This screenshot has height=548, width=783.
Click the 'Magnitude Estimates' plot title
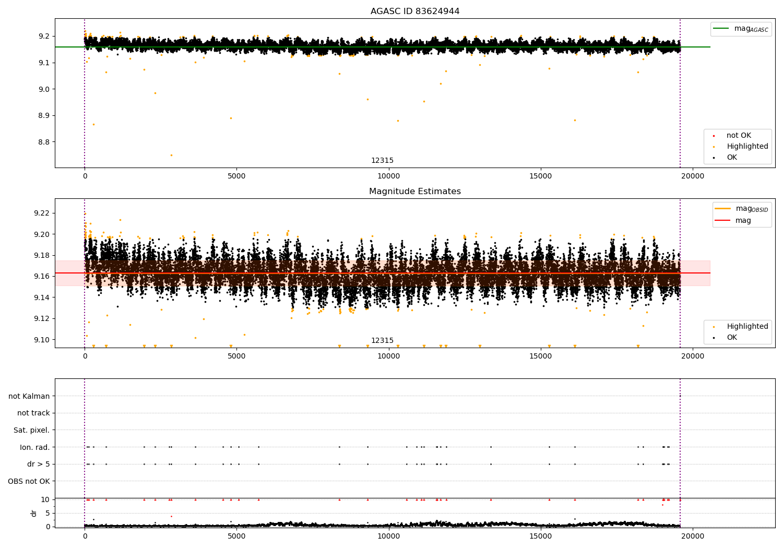415,192
